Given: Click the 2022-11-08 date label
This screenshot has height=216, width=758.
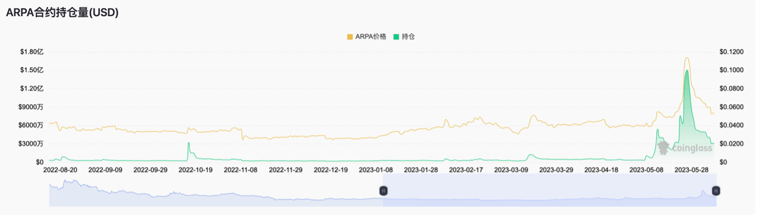Looking at the screenshot, I should pyautogui.click(x=241, y=170).
